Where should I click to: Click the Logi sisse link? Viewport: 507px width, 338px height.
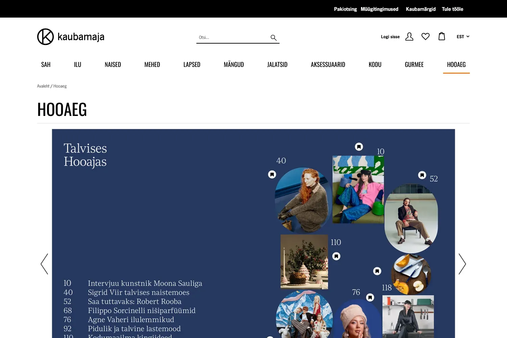pyautogui.click(x=390, y=37)
